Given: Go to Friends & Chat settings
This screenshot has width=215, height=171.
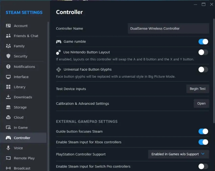Looking at the screenshot, I should point(23,36).
